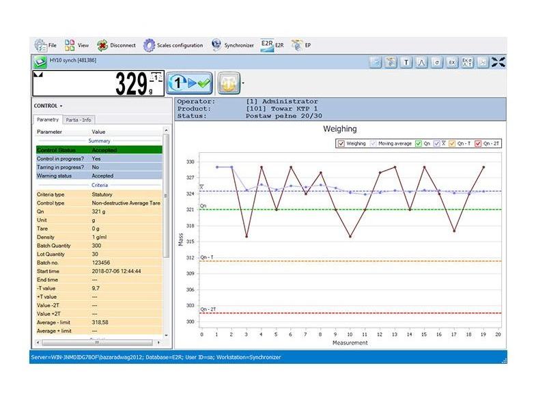Click the Batch no. 123456 value
Screen dimensions: 536x402
[101, 263]
